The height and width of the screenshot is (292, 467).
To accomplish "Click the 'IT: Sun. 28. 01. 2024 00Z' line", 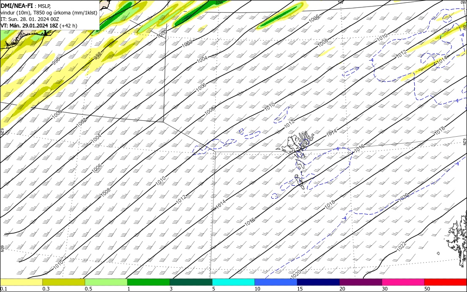I will coord(30,19).
